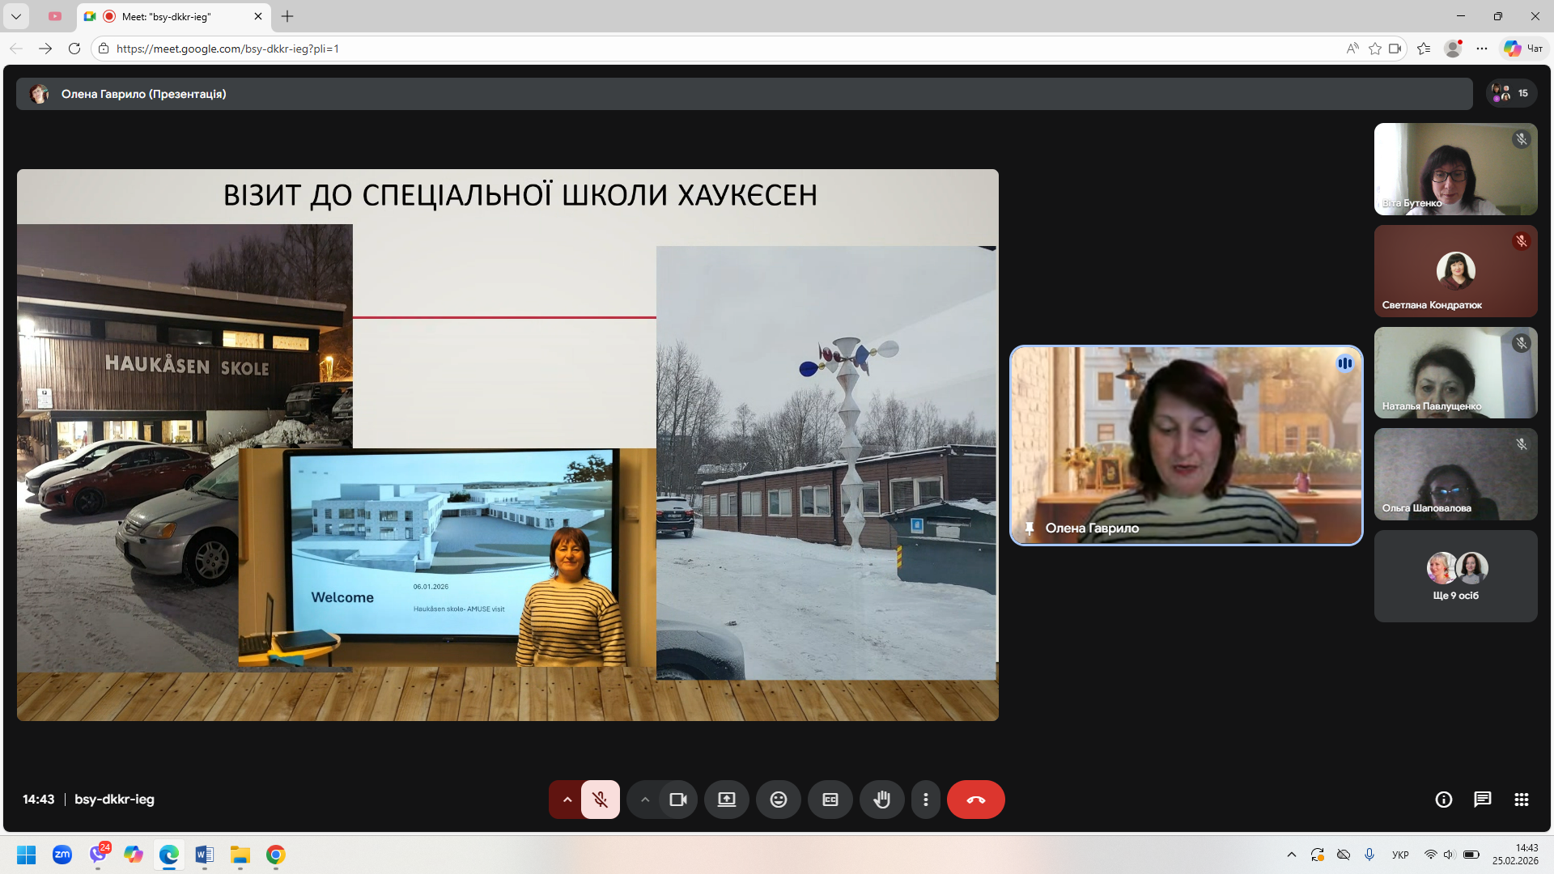The image size is (1554, 874).
Task: Toggle closed captions button
Action: click(830, 800)
